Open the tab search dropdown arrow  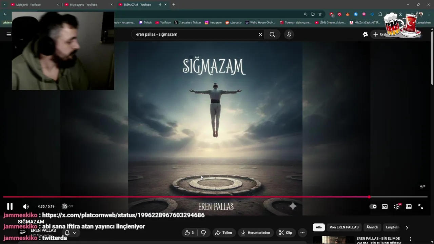click(x=4, y=5)
